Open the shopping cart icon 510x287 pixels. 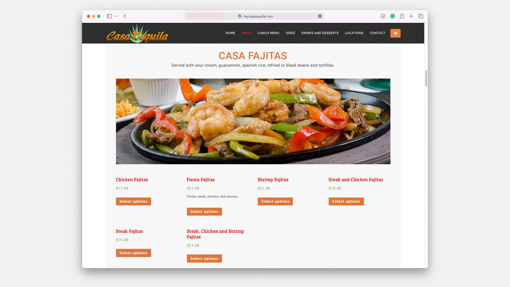click(395, 33)
